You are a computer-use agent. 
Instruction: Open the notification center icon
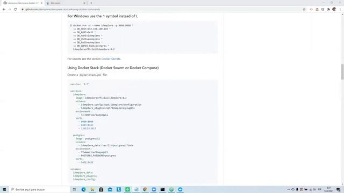click(x=338, y=189)
